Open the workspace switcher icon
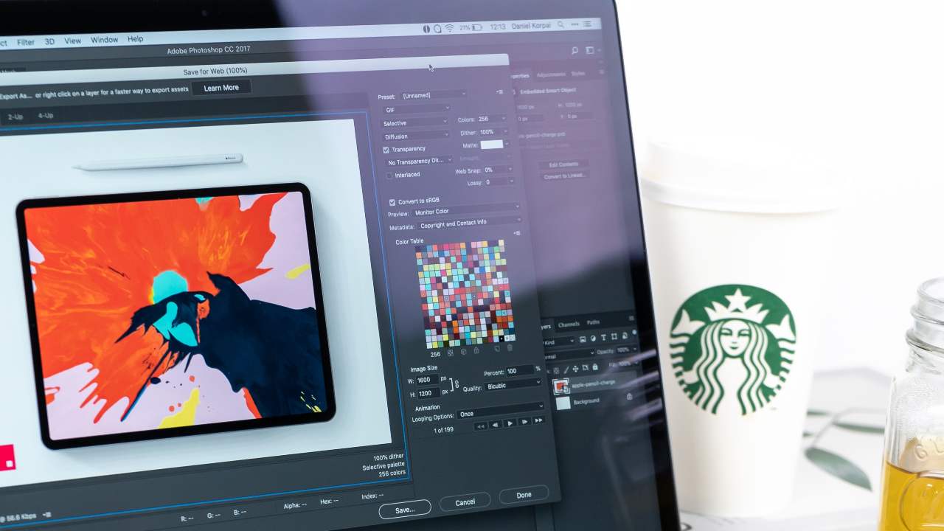Screen dimensions: 944x531 coord(590,50)
